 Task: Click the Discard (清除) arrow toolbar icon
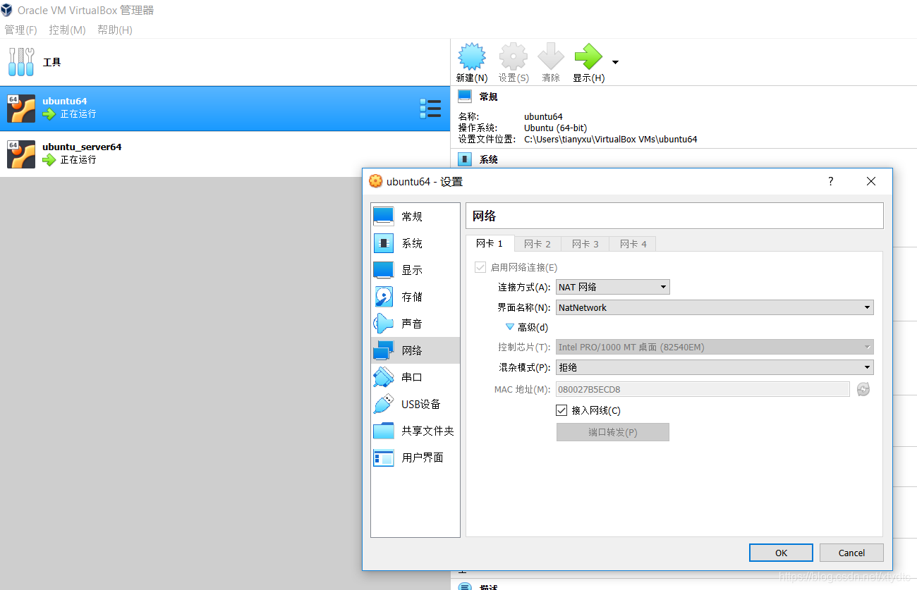551,56
